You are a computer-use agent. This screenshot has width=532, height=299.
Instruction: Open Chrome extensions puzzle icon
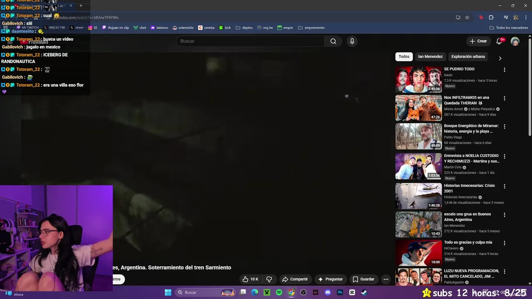[x=491, y=17]
